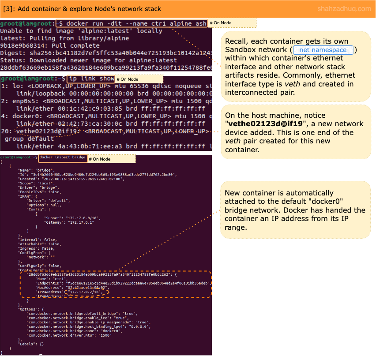Click the "1: lo:" loopback interface line

[x=106, y=86]
